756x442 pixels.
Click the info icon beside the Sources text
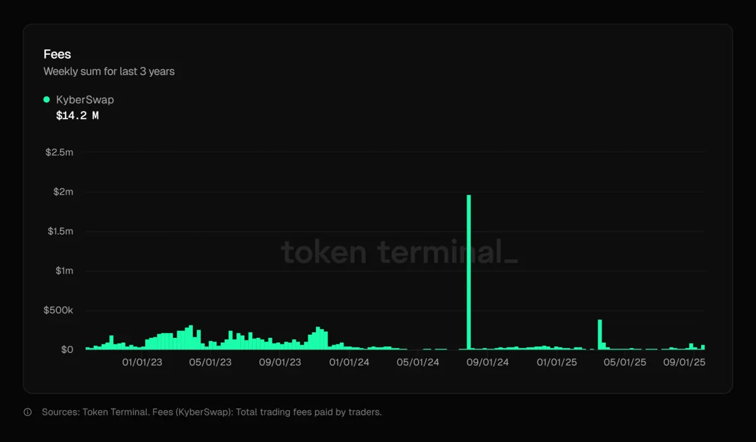(x=27, y=412)
